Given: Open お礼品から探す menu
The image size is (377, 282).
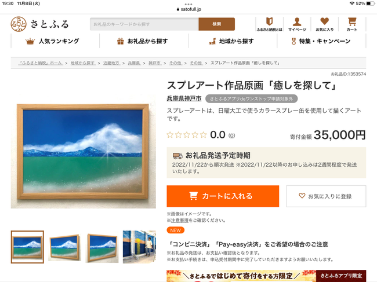Looking at the screenshot, I should (144, 41).
